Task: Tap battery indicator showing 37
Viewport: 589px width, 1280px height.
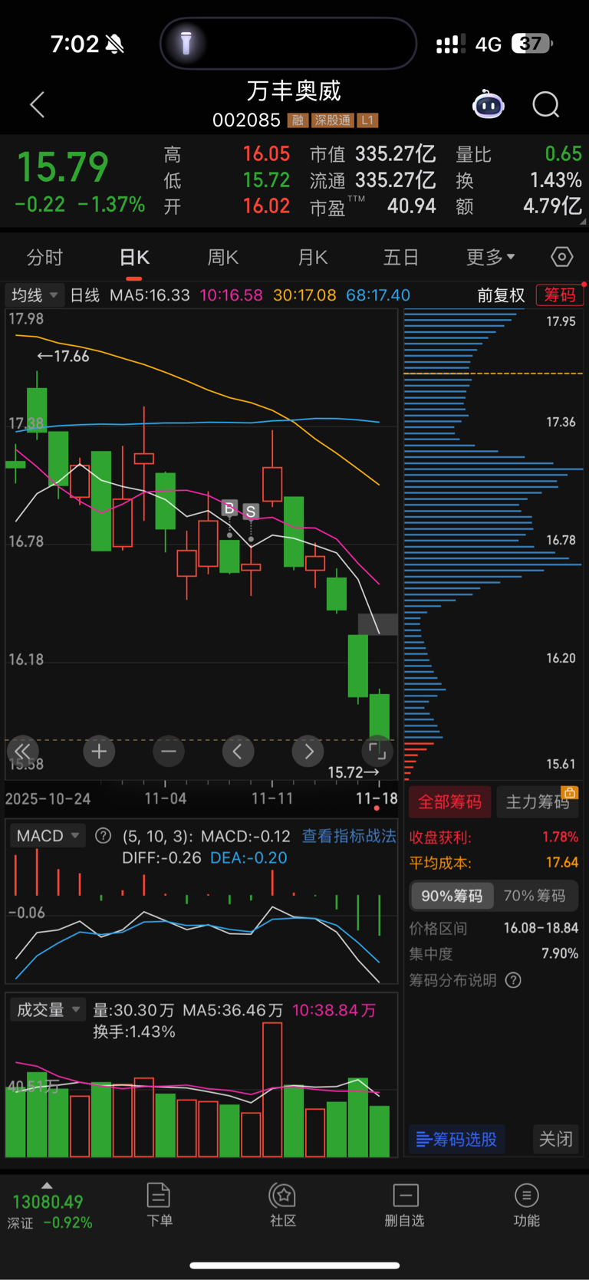Action: click(532, 44)
